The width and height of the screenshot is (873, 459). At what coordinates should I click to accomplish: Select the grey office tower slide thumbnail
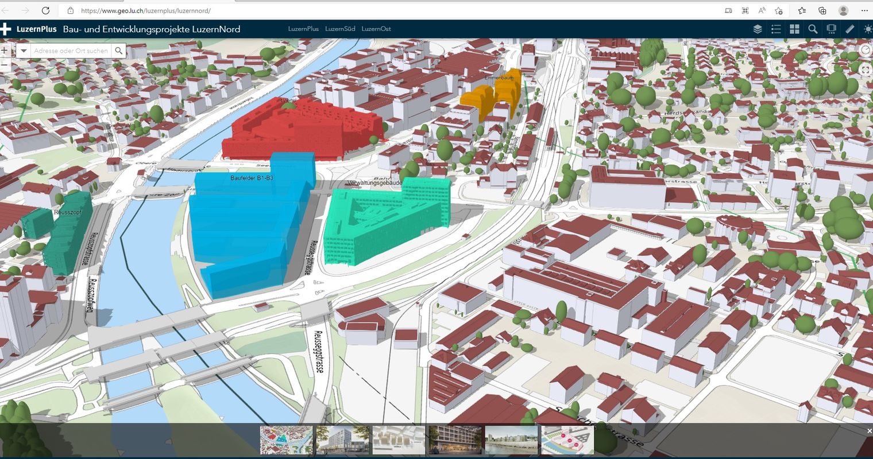point(342,440)
